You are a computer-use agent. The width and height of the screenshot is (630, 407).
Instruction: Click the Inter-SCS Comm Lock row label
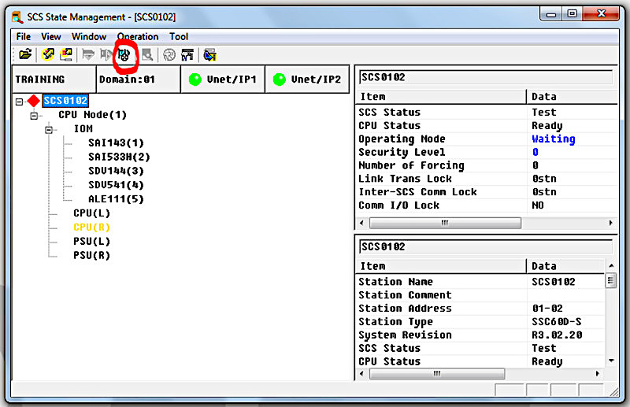pos(418,192)
